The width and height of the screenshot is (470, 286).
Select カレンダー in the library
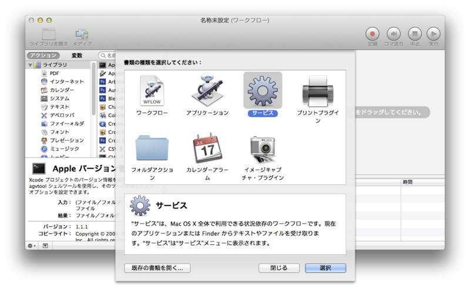(x=62, y=90)
